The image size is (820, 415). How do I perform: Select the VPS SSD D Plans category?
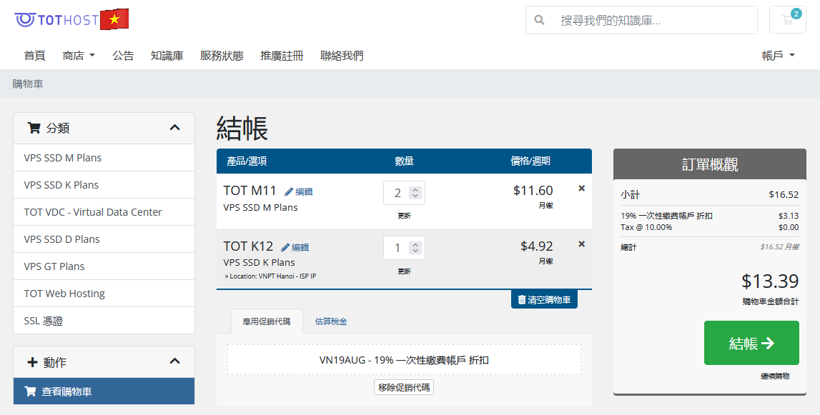104,239
